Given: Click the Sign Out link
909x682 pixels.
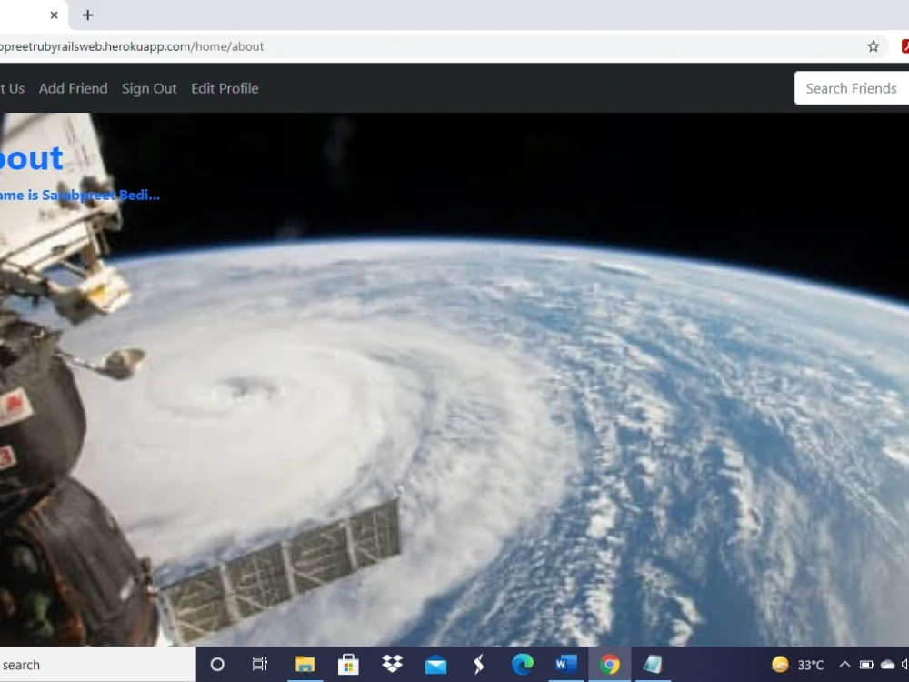Looking at the screenshot, I should click(149, 89).
